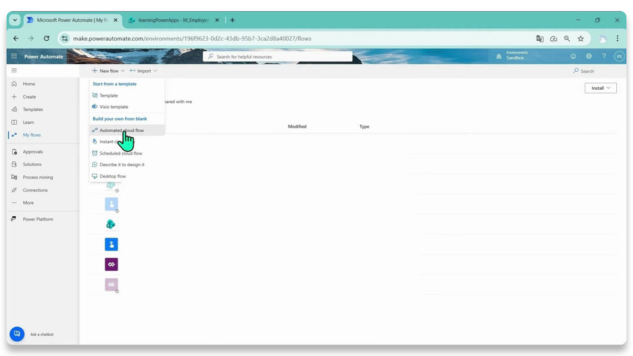Focus Search for helpful resources field
The image size is (633, 356).
coord(278,56)
